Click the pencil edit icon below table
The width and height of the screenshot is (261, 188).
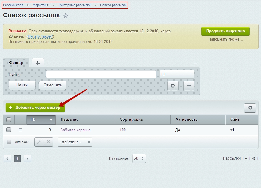point(39,142)
